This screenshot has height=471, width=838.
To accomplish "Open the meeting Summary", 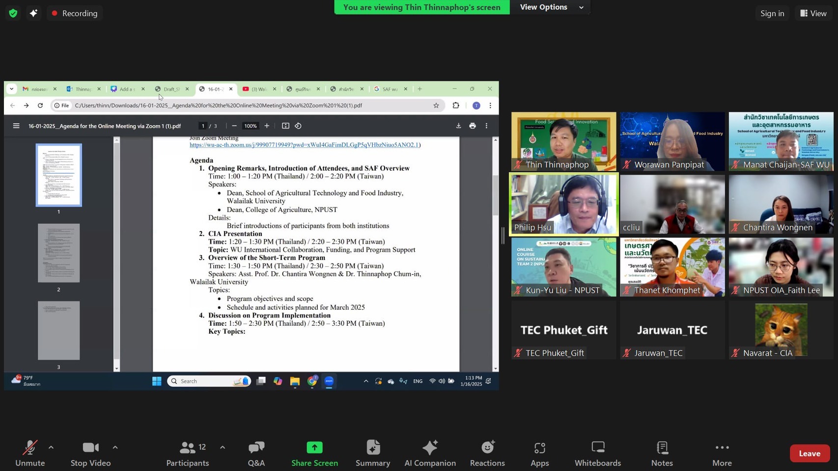I will click(x=373, y=453).
